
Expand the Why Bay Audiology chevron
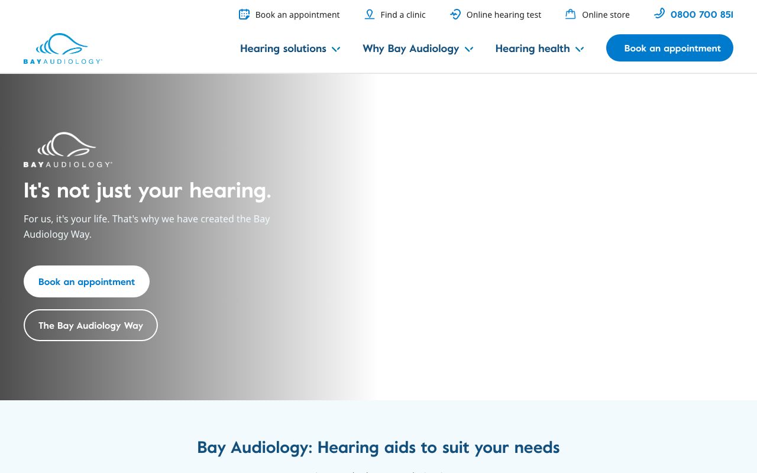[469, 49]
